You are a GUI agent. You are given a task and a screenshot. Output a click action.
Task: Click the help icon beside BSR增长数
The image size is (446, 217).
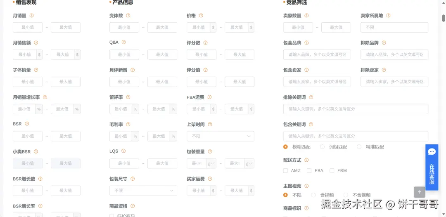pyautogui.click(x=40, y=179)
